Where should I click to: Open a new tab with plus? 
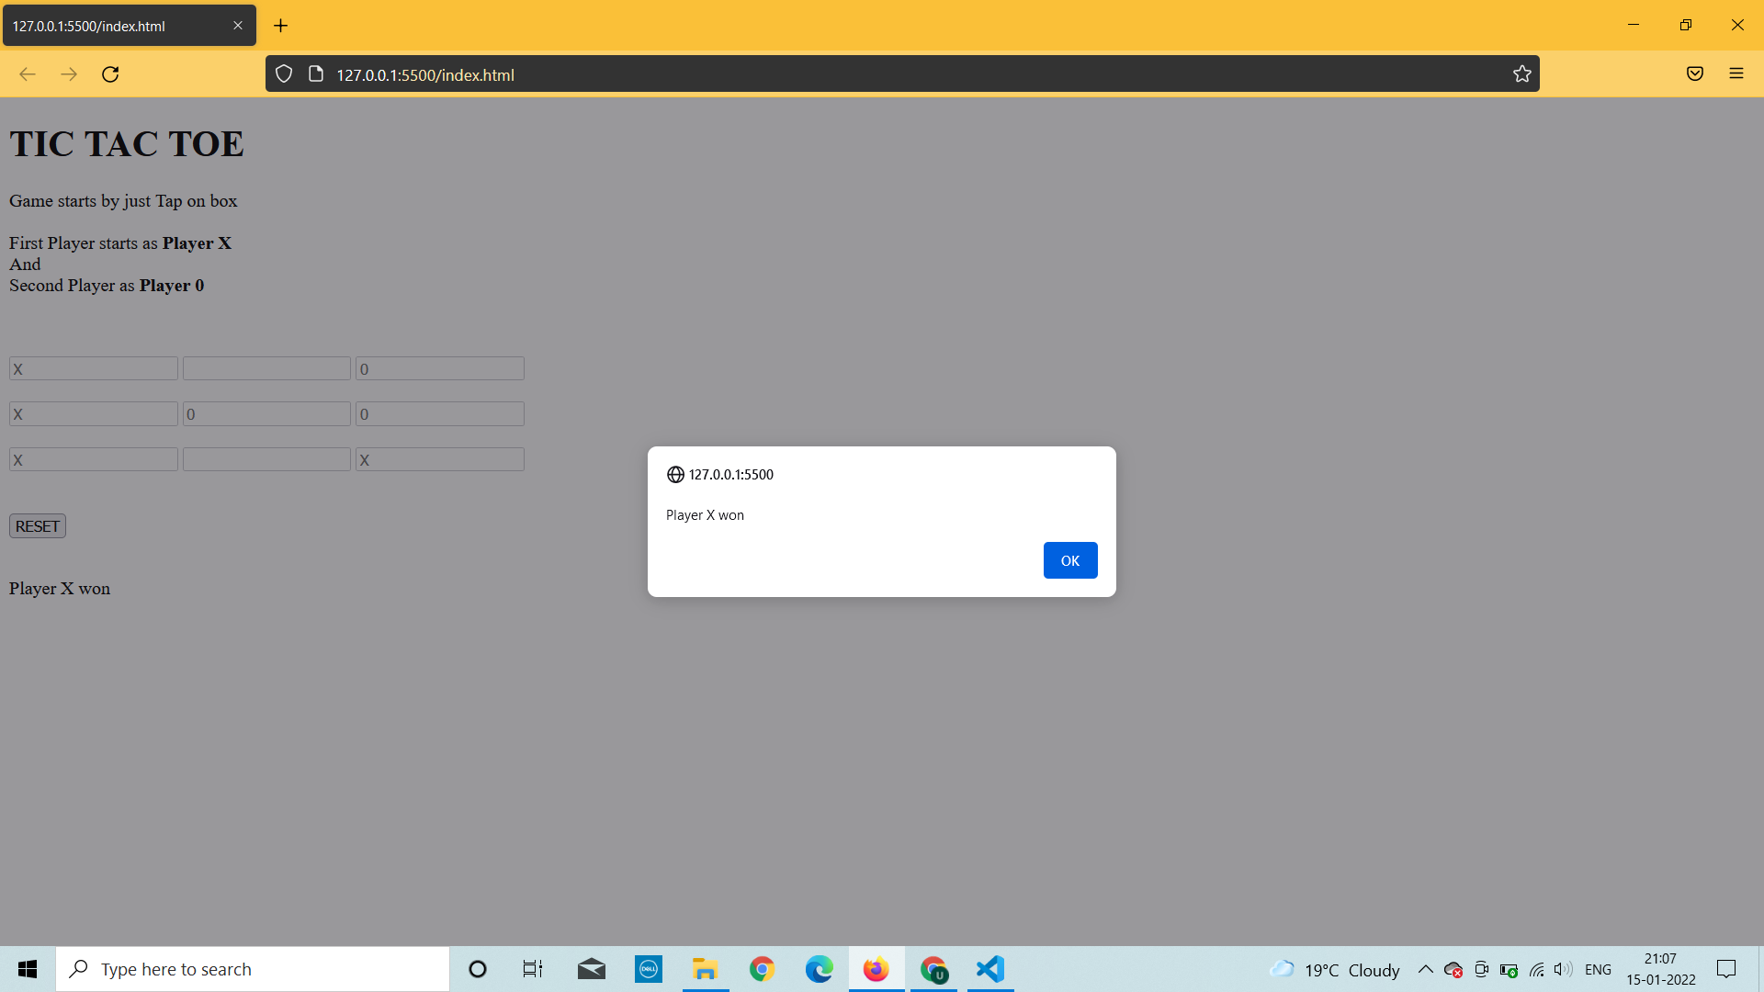[281, 26]
